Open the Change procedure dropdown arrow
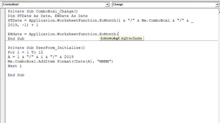Viewport: 220px width, 123px height. 217,4
